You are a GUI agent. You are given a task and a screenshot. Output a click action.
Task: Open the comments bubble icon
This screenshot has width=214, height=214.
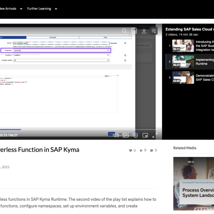click(152, 151)
